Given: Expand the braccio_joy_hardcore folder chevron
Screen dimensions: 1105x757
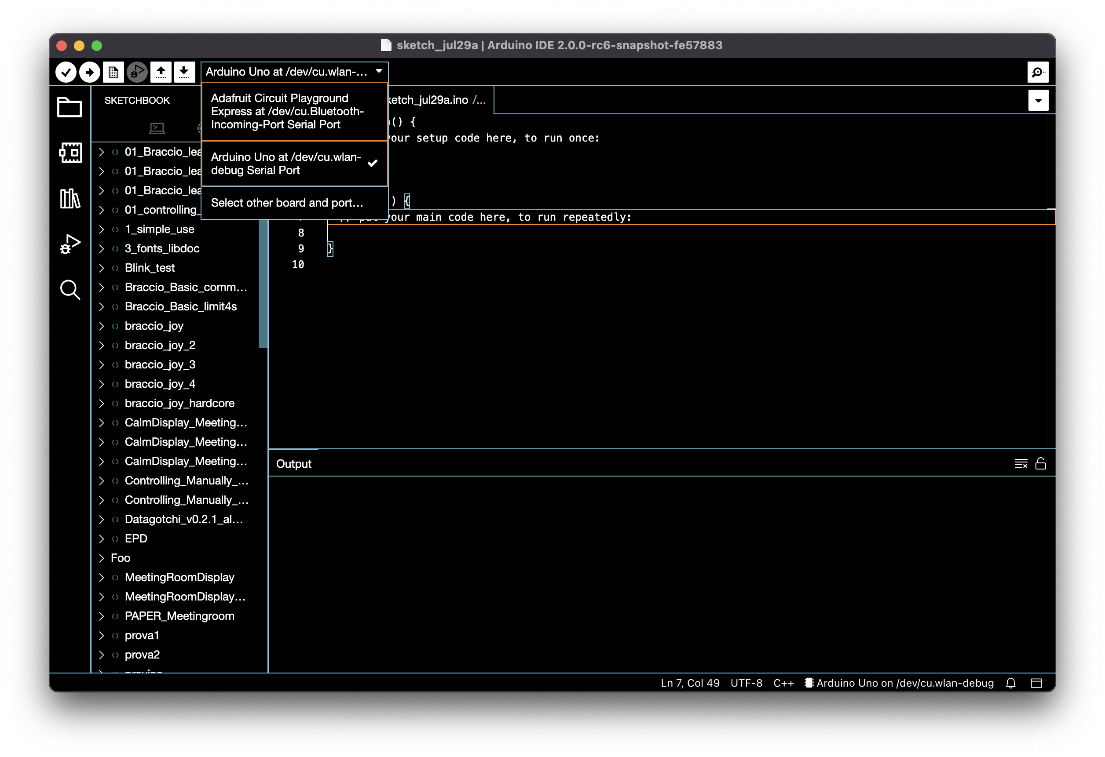Looking at the screenshot, I should tap(101, 404).
